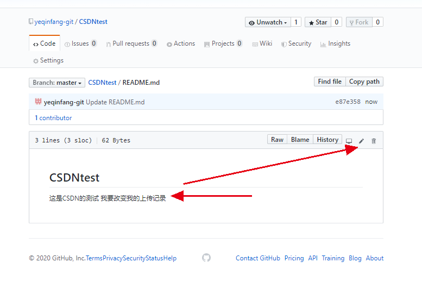Open the Pull requests tab

coord(131,43)
